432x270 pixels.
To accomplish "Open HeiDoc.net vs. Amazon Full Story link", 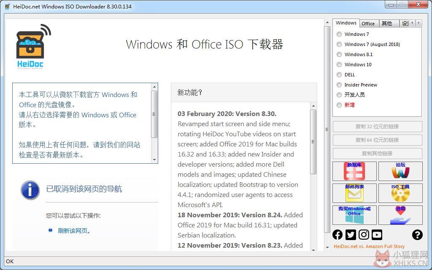I will click(x=369, y=246).
